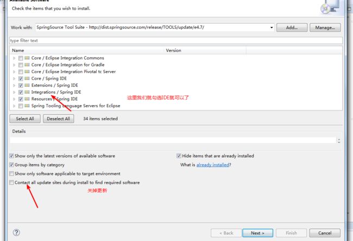Click the Deselect All button
This screenshot has height=241, width=353.
pyautogui.click(x=58, y=119)
